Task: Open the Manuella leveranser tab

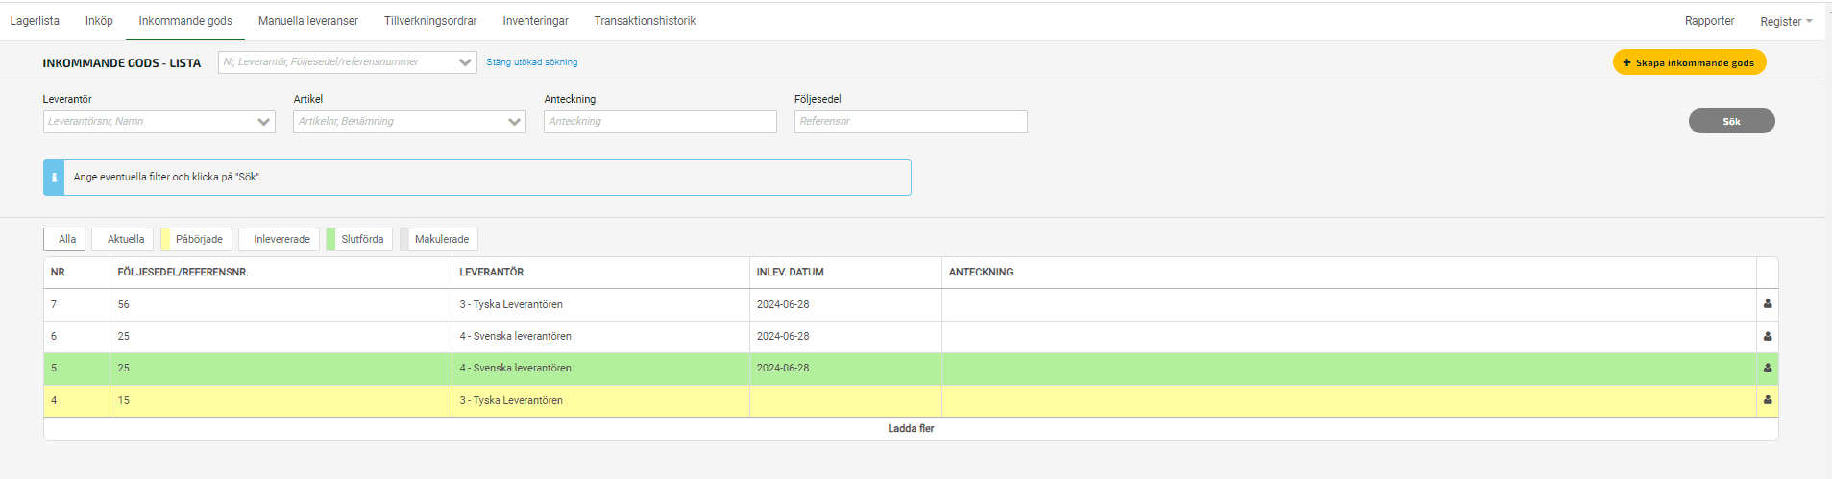Action: point(308,21)
